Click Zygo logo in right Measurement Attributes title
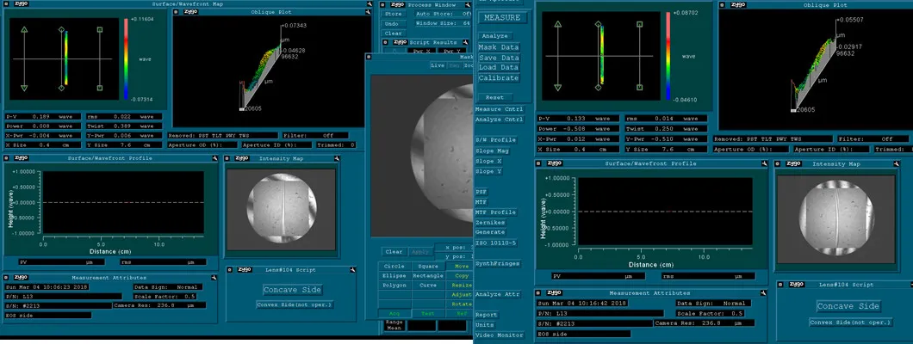The image size is (913, 344). (553, 293)
